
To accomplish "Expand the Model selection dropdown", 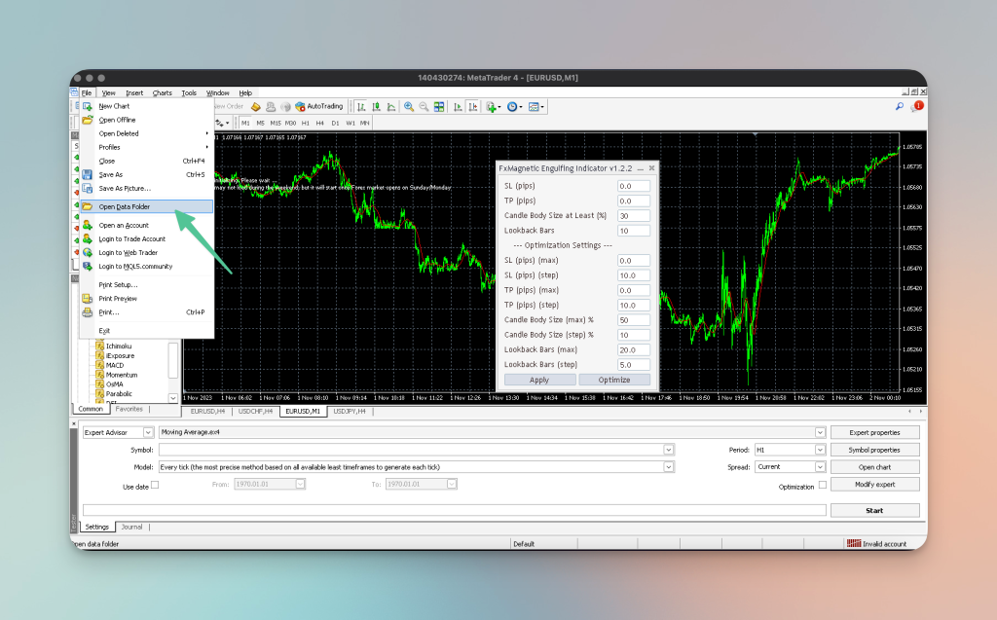I will click(x=668, y=466).
